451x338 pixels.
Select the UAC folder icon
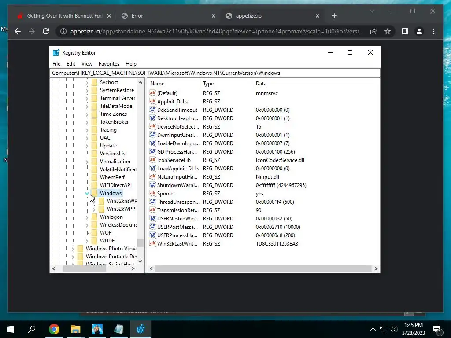pyautogui.click(x=94, y=138)
